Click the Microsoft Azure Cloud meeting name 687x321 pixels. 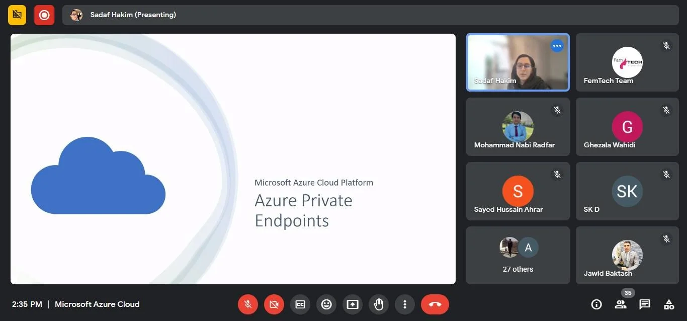click(x=97, y=304)
